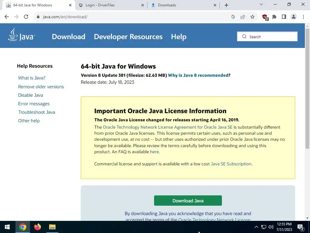Viewport: 310px width, 233px height.
Task: Click the Google icon in address bar
Action: 233,17
